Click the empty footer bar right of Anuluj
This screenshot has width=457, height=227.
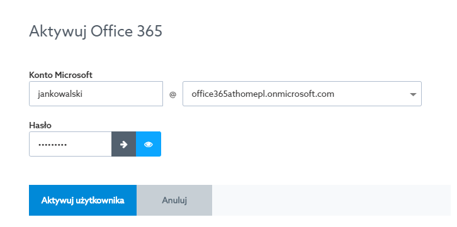point(331,200)
